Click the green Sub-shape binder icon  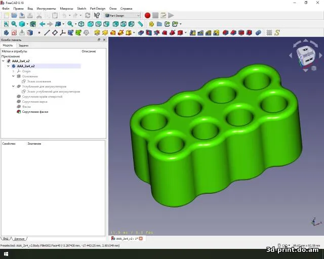(78, 33)
